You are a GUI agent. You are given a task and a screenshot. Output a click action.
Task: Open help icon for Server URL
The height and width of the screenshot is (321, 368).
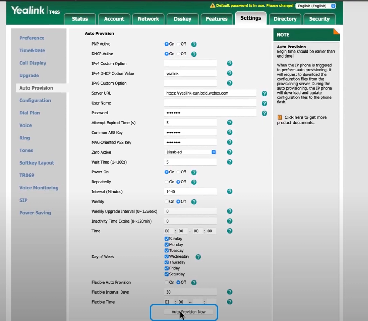click(x=264, y=93)
